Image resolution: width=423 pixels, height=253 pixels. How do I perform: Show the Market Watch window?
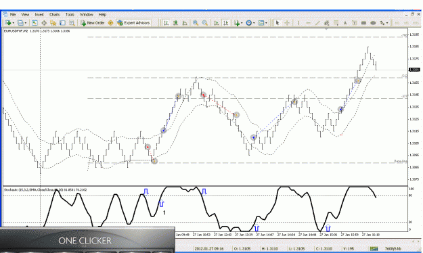(x=35, y=23)
